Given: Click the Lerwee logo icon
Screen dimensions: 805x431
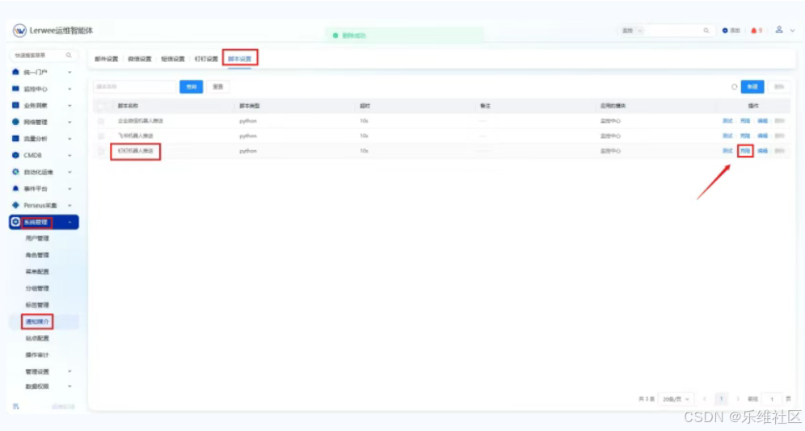Looking at the screenshot, I should tap(19, 31).
